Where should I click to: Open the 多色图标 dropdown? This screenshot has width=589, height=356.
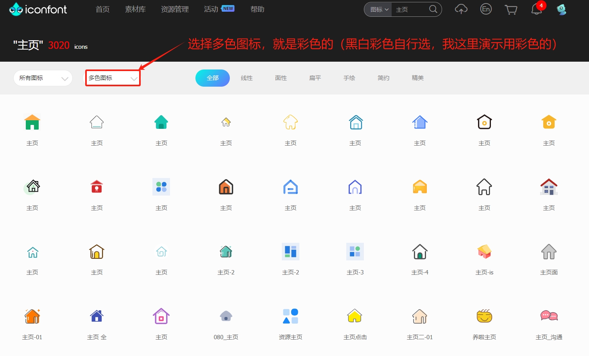[x=113, y=78]
